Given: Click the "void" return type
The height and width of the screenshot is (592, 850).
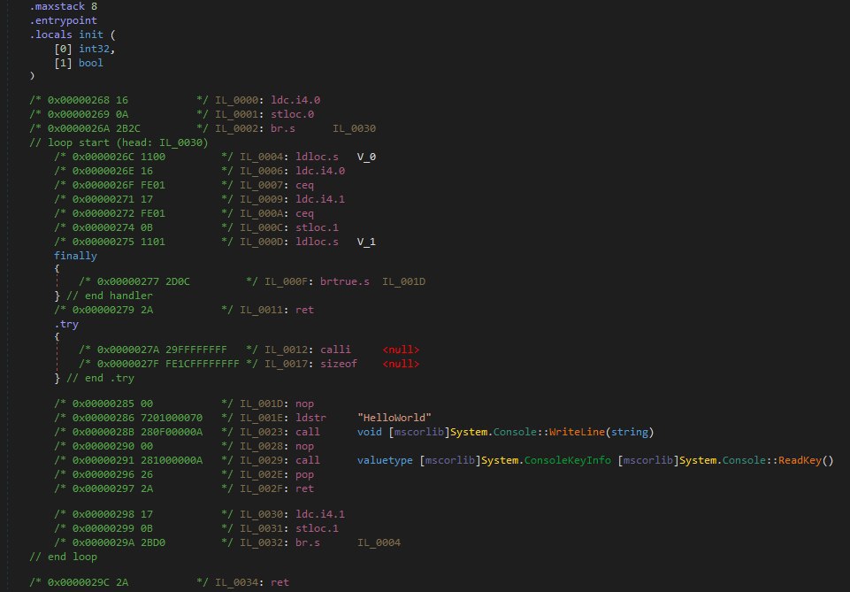Looking at the screenshot, I should coord(370,432).
